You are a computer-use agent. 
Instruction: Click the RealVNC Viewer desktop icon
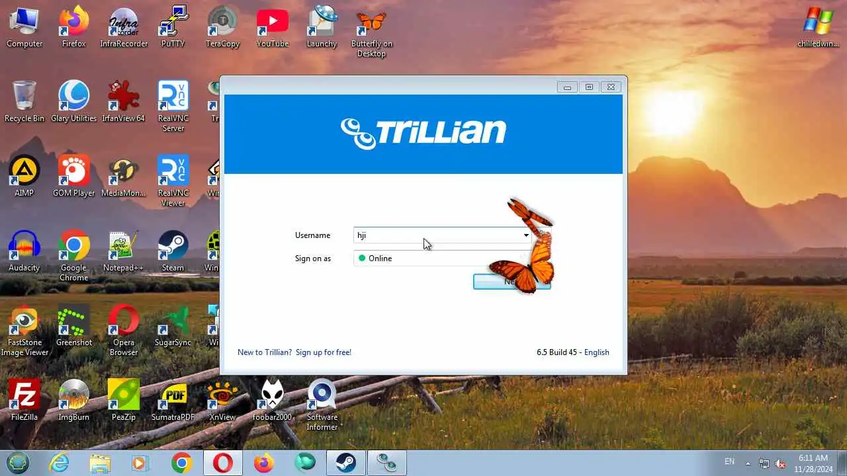click(173, 181)
